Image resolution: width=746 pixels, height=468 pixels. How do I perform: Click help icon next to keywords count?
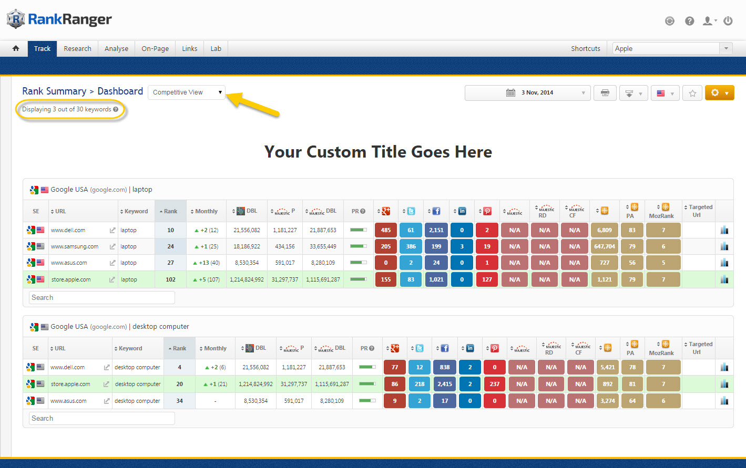click(x=116, y=109)
